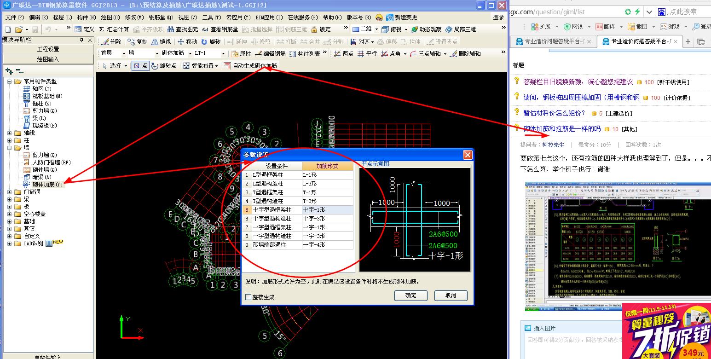Select the 镜像 mirror tool
711x359 pixels.
pos(161,41)
